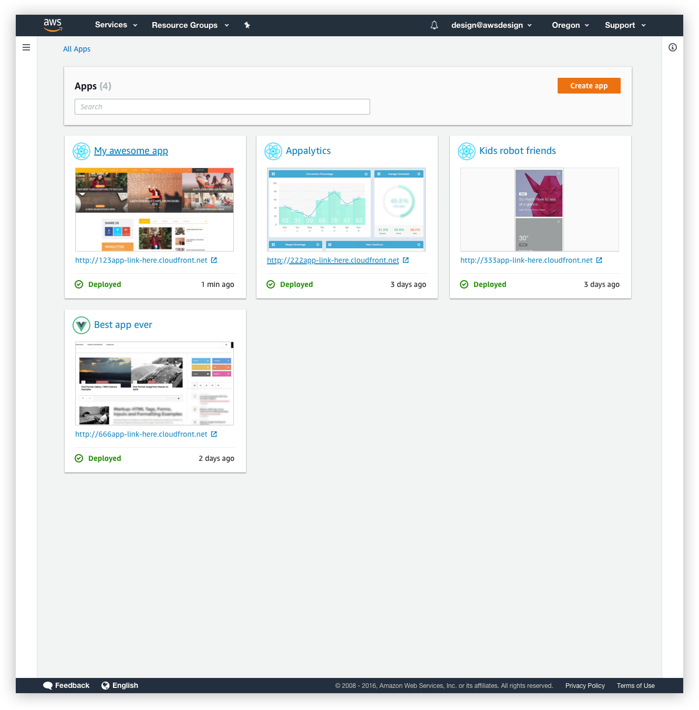Click the pin shortcut icon in navbar
Viewport: 699px width, 710px height.
(247, 25)
